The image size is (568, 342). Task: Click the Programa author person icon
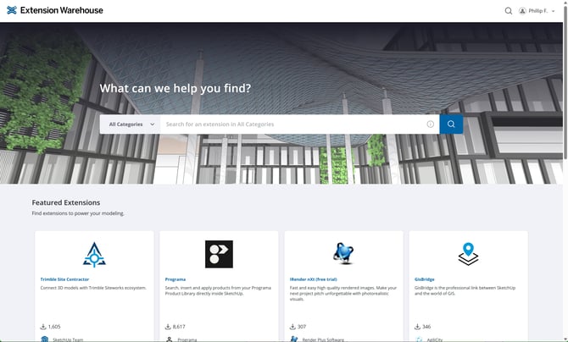pyautogui.click(x=170, y=339)
